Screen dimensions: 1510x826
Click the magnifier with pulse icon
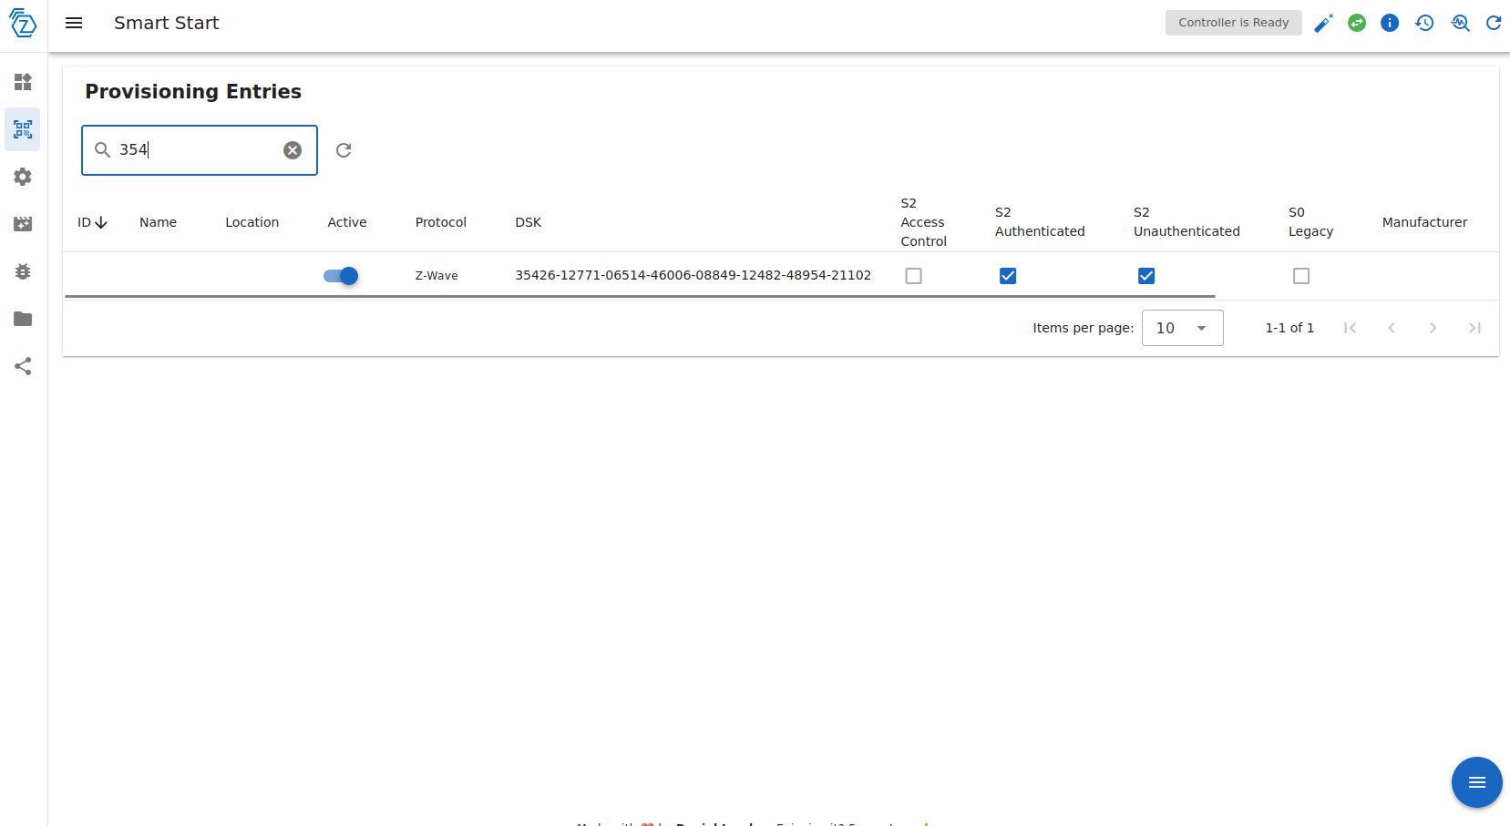click(x=1460, y=23)
